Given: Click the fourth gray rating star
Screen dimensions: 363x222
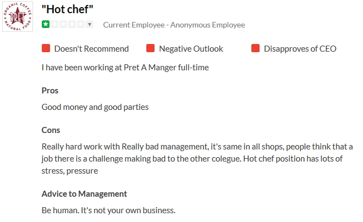Looking at the screenshot, I should pos(73,25).
